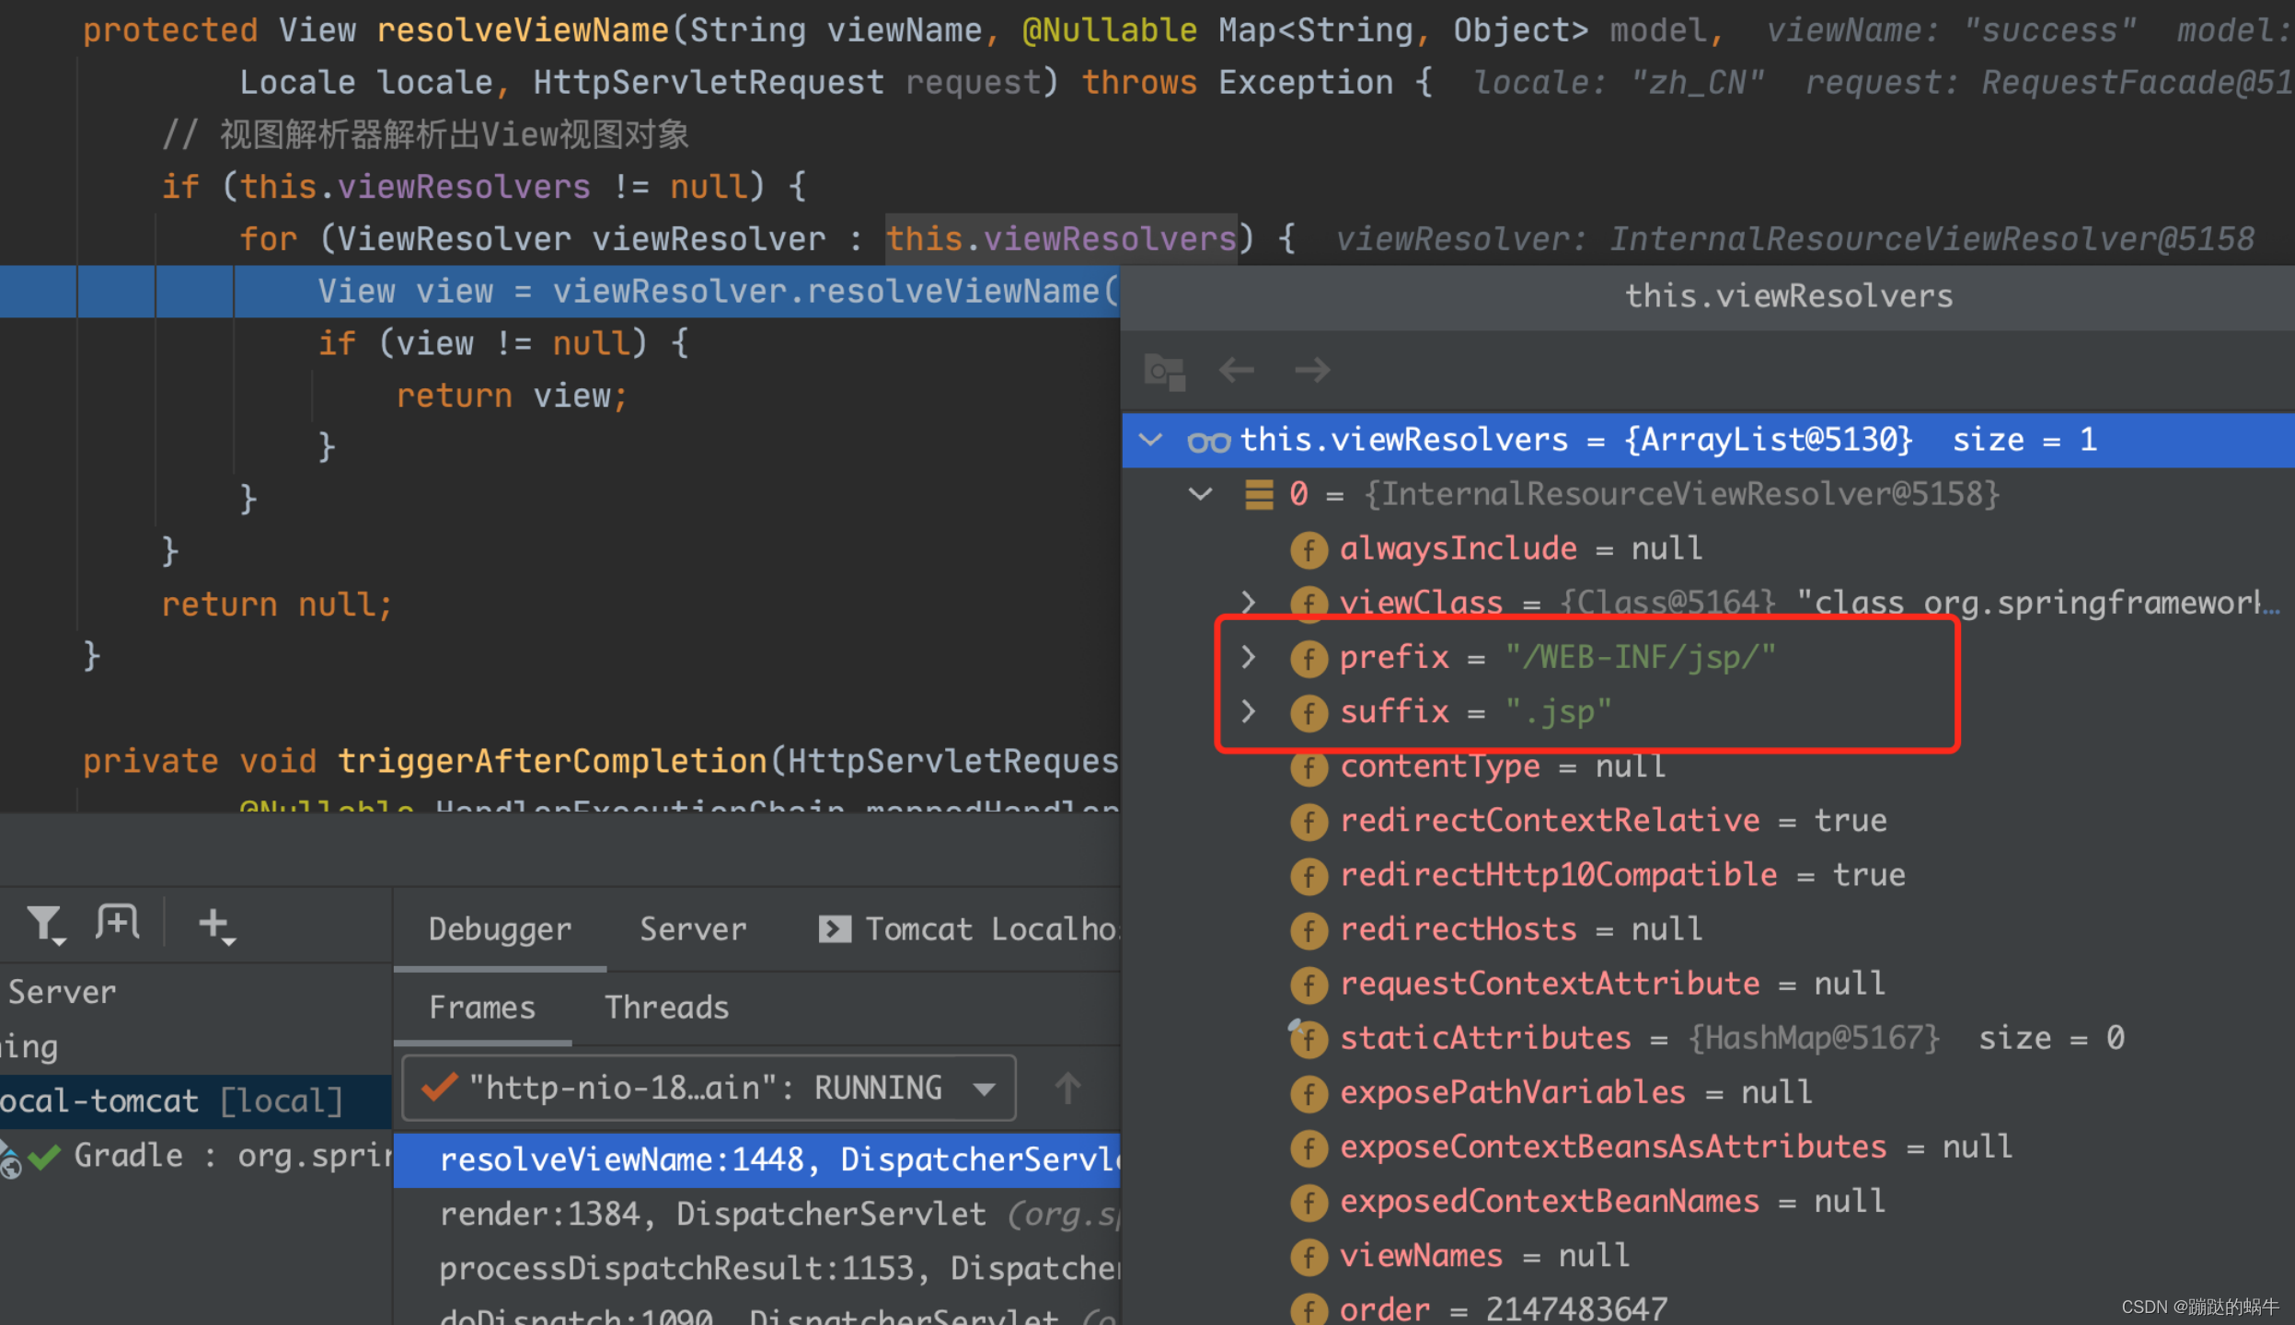Click the back arrow in evaluation popup
Screen dimensions: 2295x1325
(x=1236, y=370)
